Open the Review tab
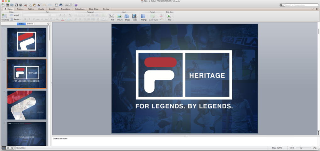This screenshot has width=320, height=151. [x=106, y=9]
